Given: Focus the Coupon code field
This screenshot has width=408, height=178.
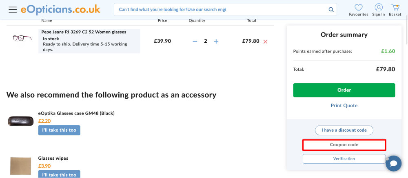Looking at the screenshot, I should pos(344,145).
